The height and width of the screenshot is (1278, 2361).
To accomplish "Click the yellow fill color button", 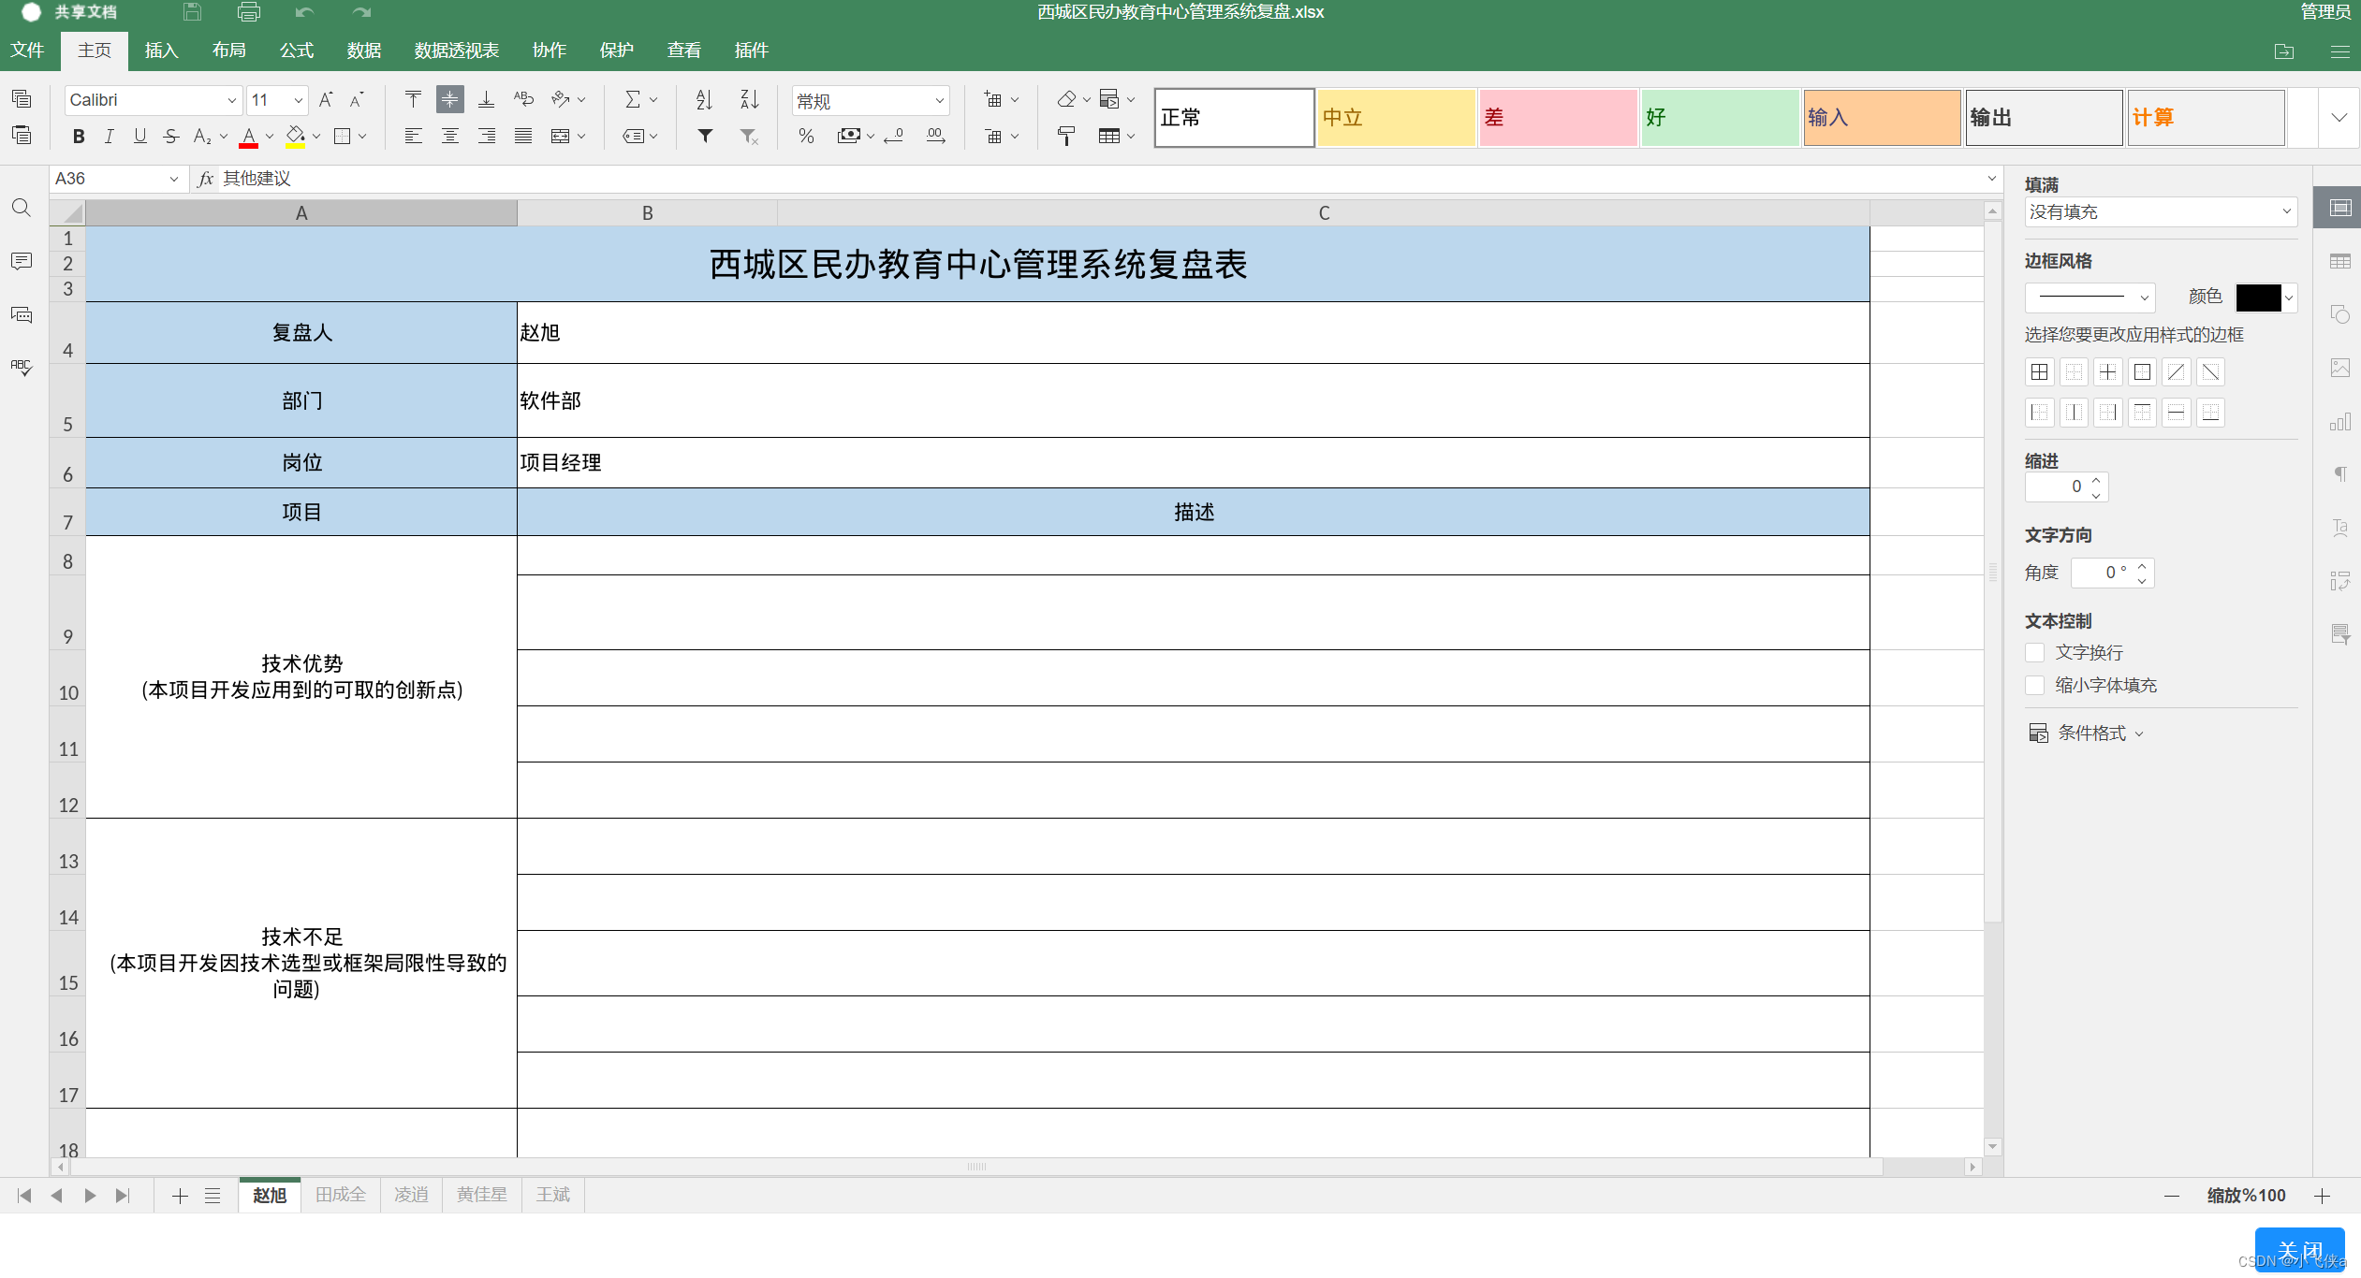I will pyautogui.click(x=295, y=137).
